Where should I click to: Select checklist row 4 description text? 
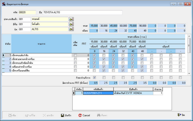pos(22,67)
